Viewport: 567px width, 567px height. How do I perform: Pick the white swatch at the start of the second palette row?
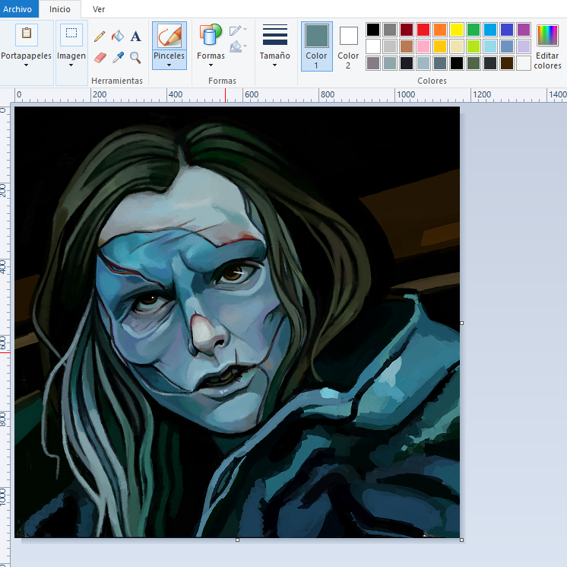(x=373, y=46)
